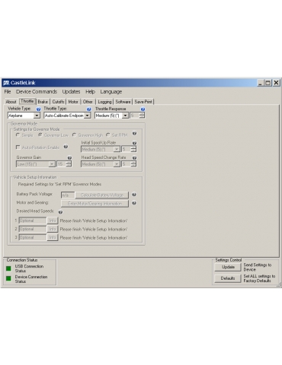Open the Language menu
Screen dimensions: 282x365
click(x=111, y=92)
